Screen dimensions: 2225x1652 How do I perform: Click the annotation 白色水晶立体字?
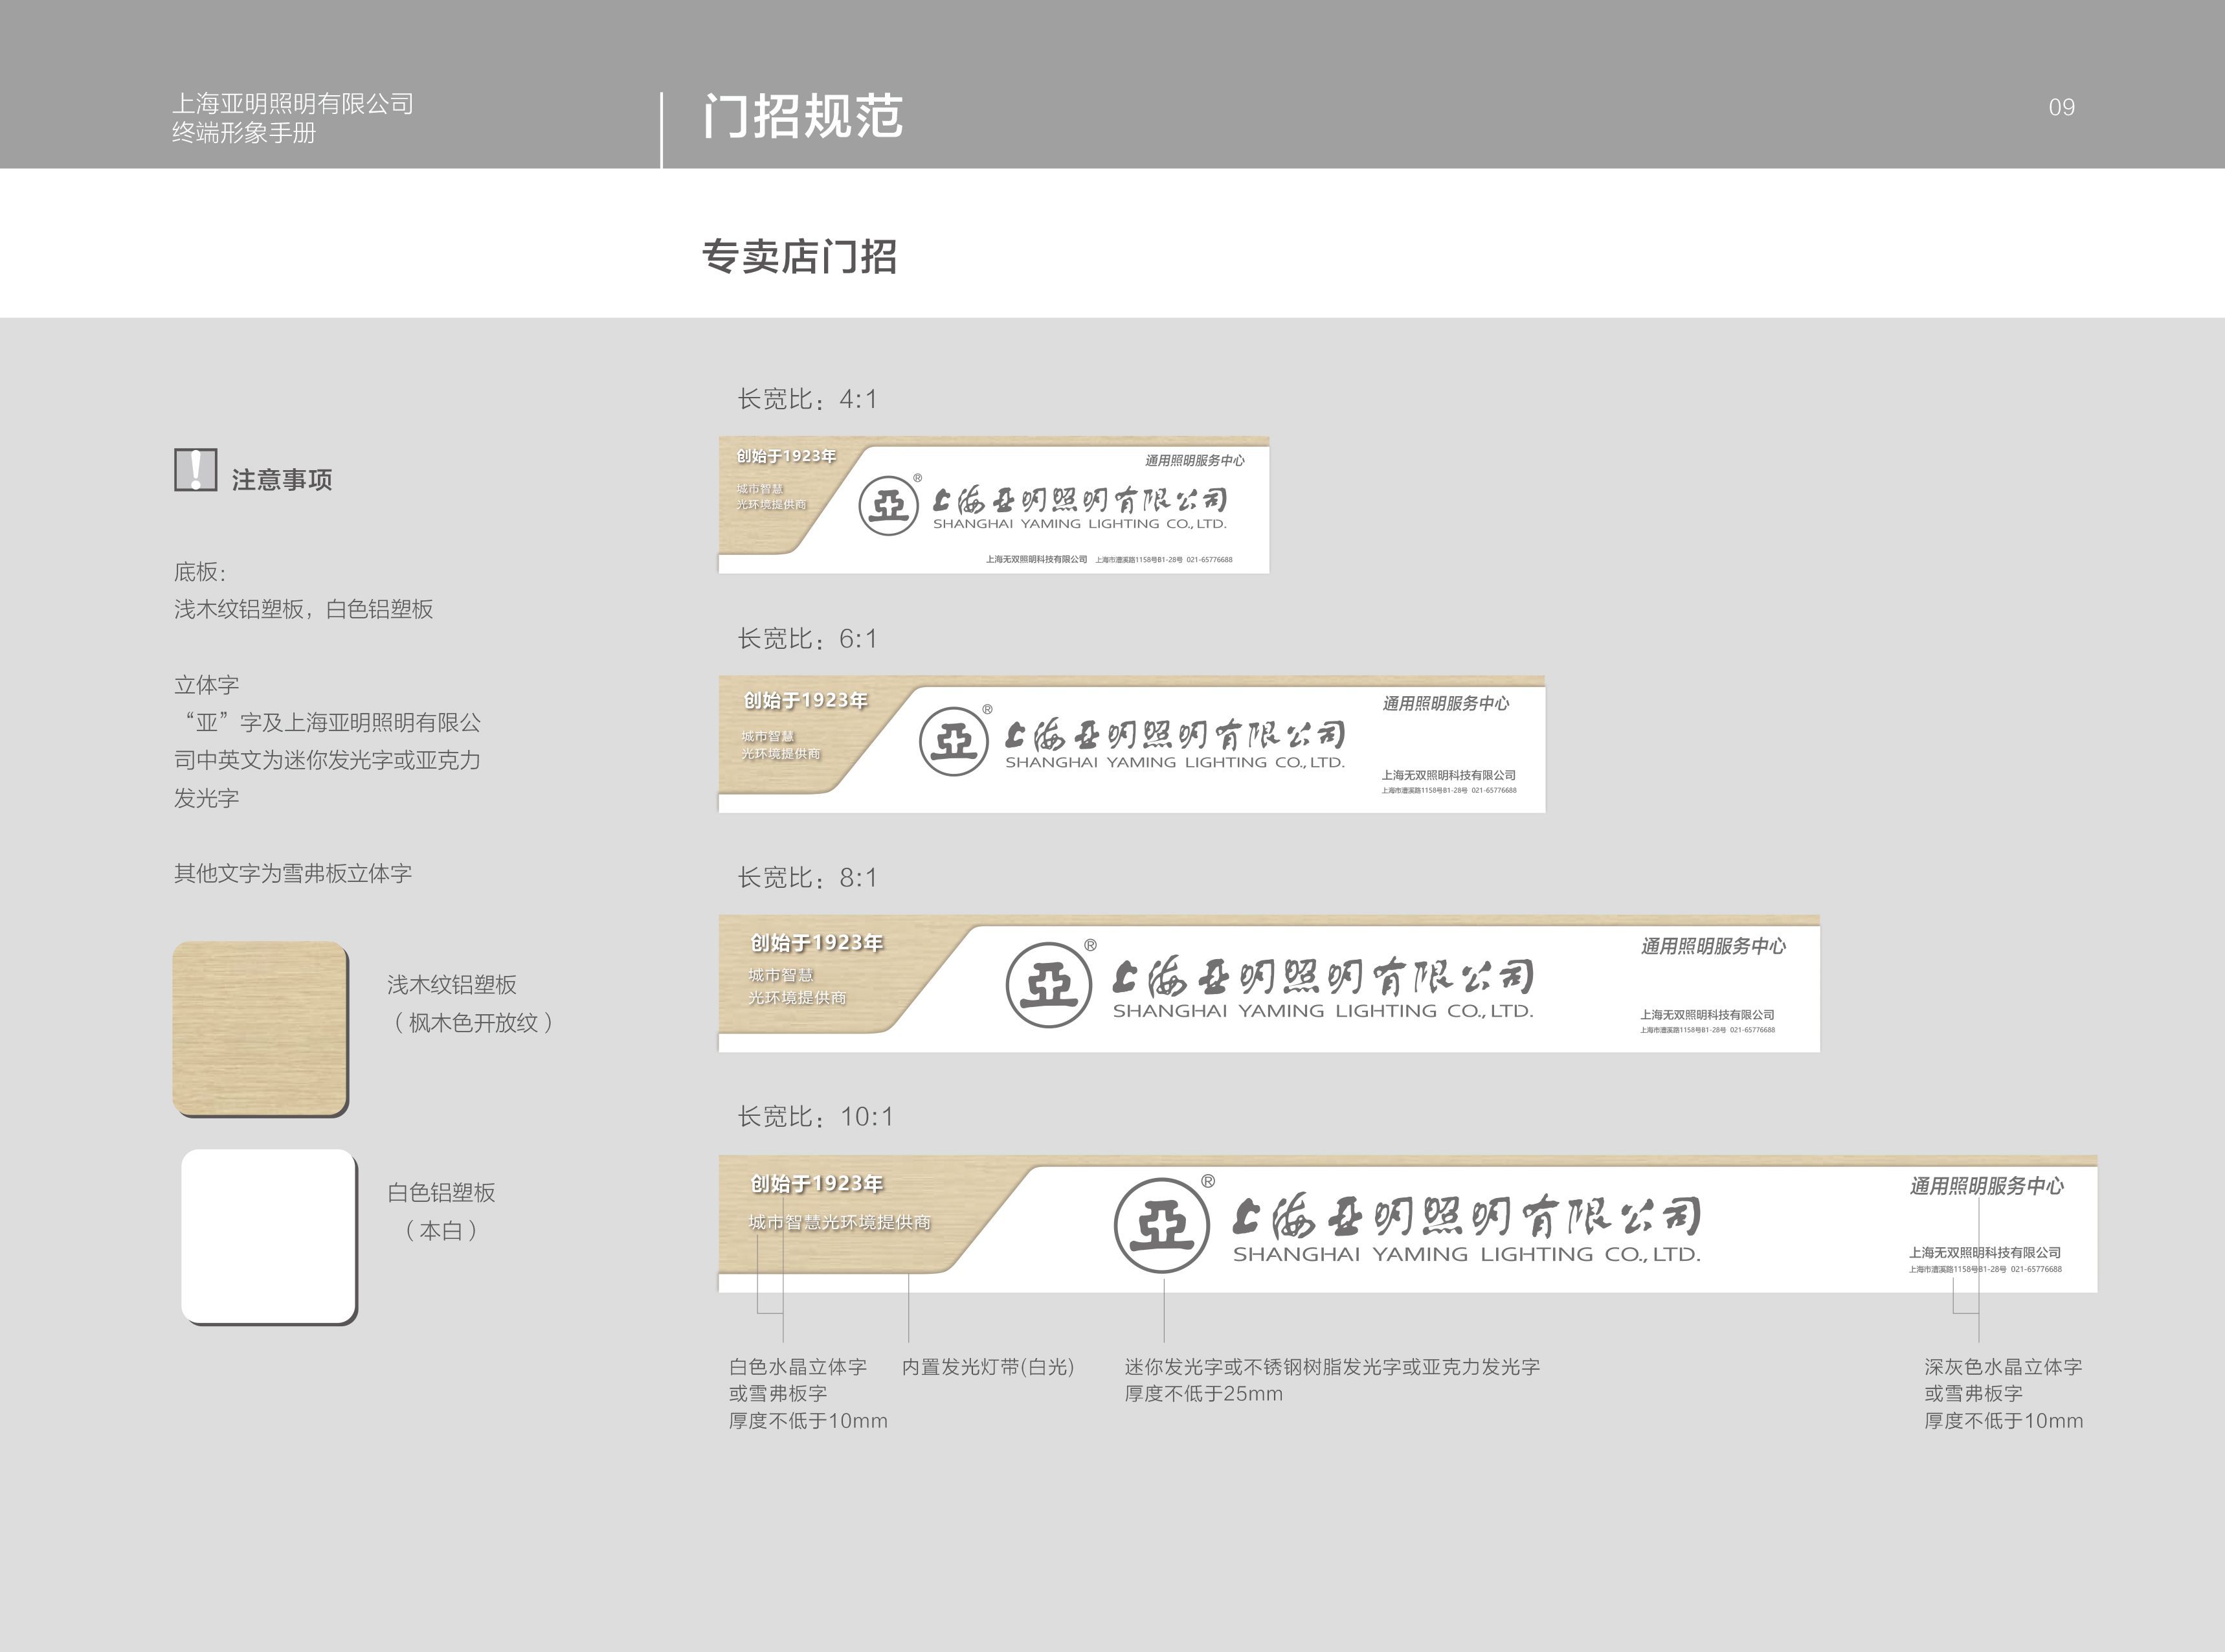798,1367
